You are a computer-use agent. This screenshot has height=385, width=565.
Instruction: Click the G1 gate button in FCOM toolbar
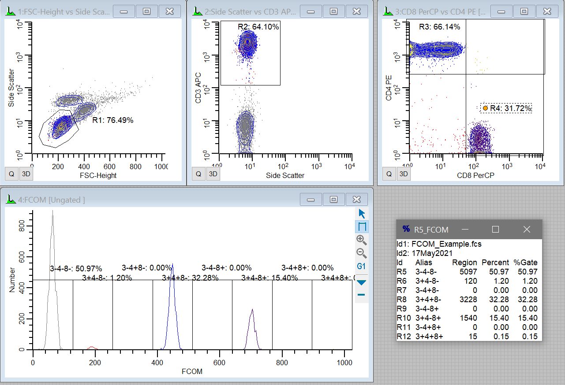coord(362,267)
